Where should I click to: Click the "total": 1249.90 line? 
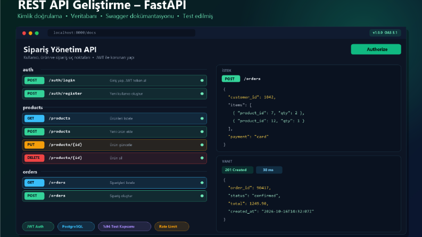tap(248, 204)
